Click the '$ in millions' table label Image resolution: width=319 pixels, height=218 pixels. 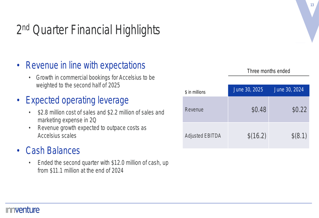tap(195, 92)
